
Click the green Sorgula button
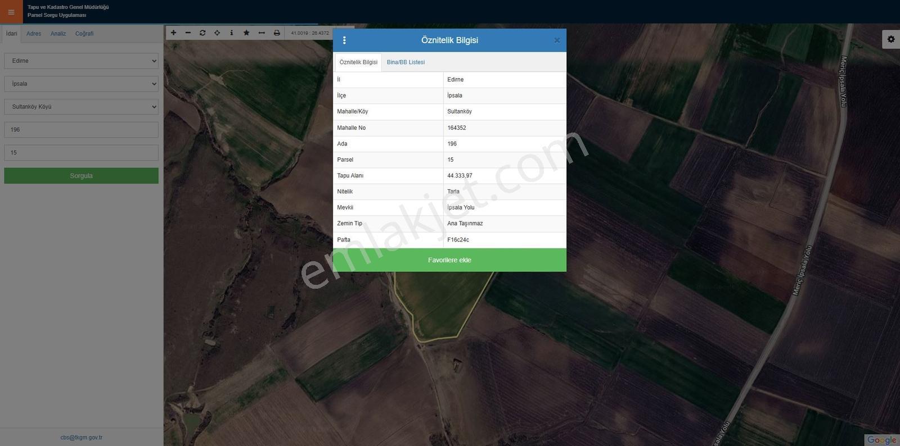[82, 176]
